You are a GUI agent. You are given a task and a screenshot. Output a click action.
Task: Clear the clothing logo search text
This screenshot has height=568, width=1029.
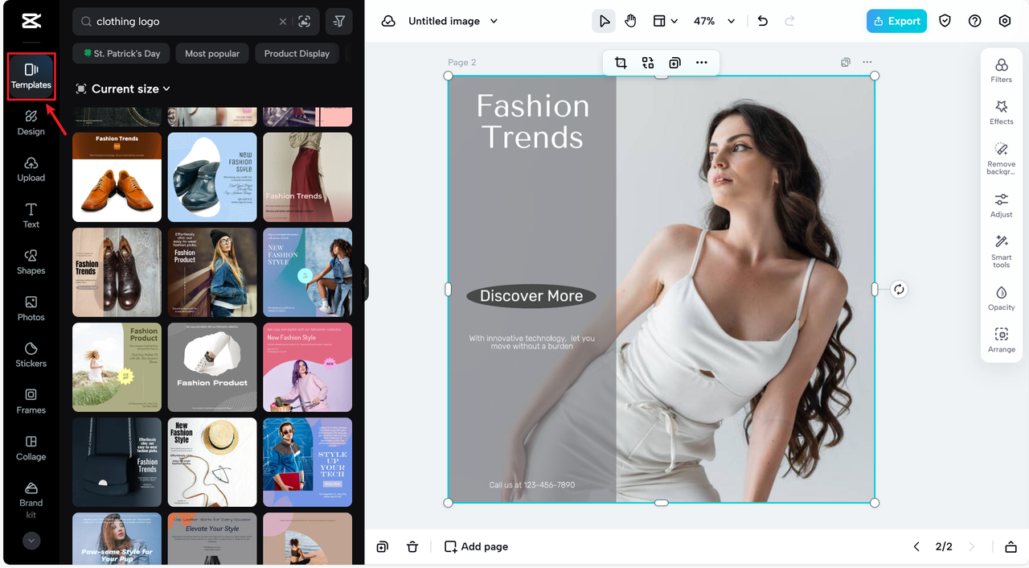click(x=282, y=22)
